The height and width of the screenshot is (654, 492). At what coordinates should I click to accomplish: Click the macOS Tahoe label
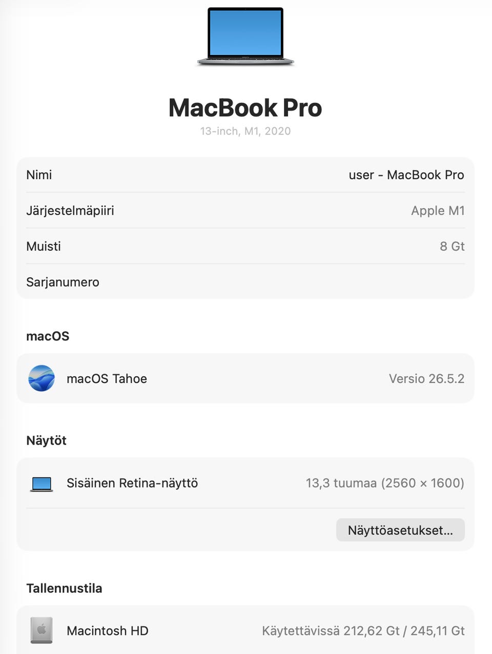(x=107, y=379)
